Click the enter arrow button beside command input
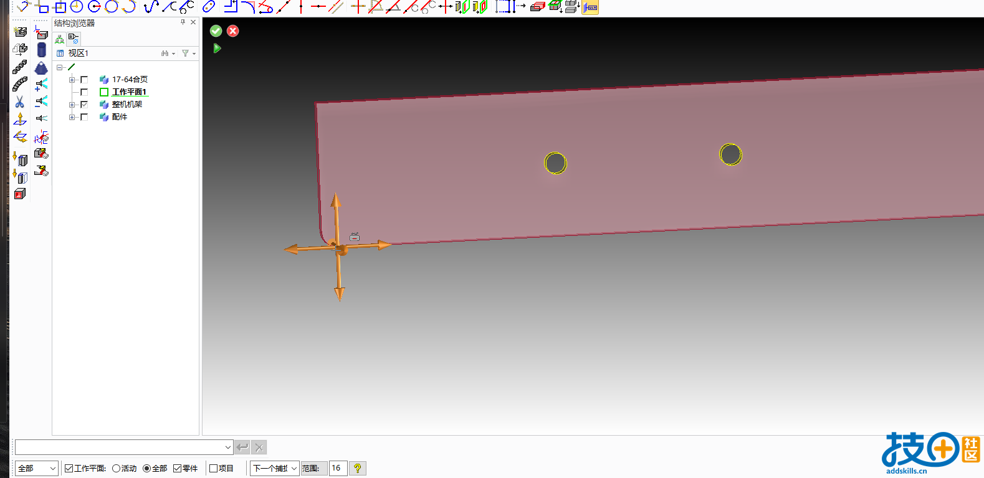Image resolution: width=984 pixels, height=478 pixels. pos(242,447)
